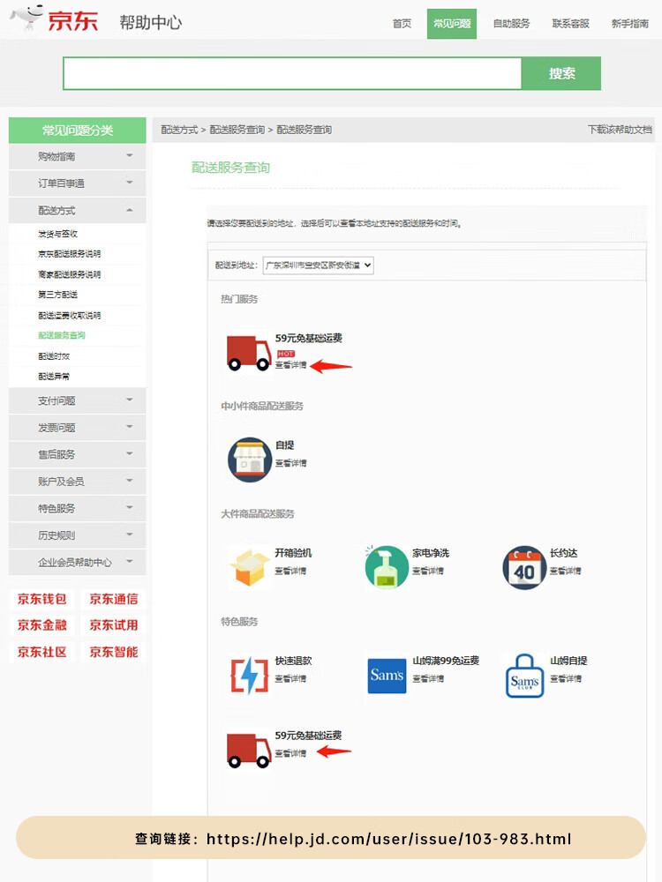Screen dimensions: 662x882
Task: Click the HOT badge under 59元免基础运费
Action: coord(286,354)
